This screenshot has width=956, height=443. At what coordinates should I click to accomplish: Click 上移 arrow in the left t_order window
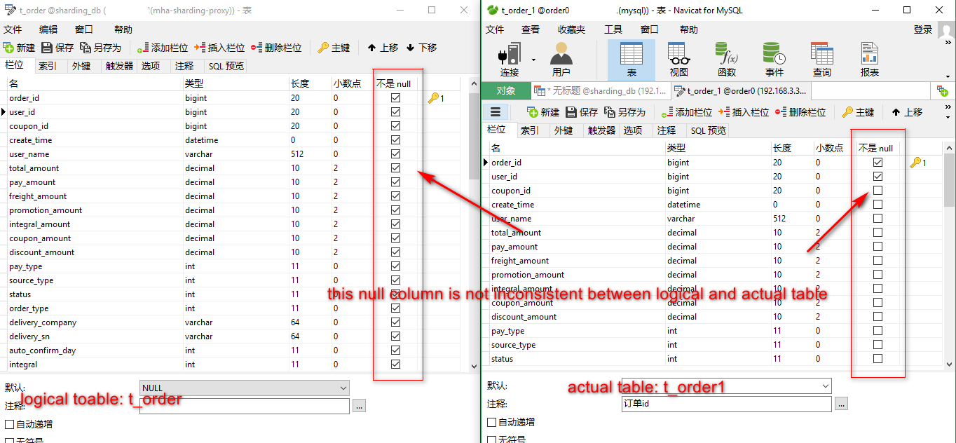[383, 48]
